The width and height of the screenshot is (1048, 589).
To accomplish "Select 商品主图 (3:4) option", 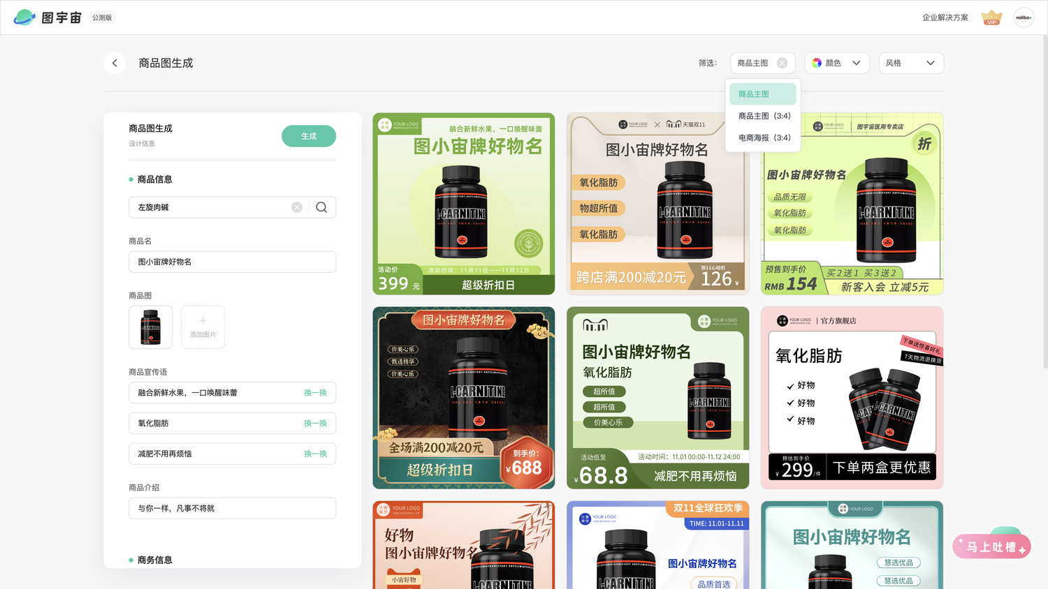I will pyautogui.click(x=763, y=116).
